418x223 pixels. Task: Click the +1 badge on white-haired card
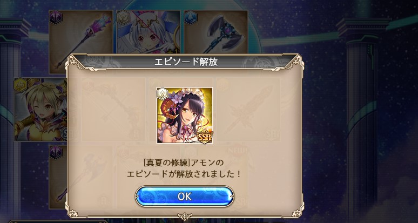pyautogui.click(x=174, y=51)
